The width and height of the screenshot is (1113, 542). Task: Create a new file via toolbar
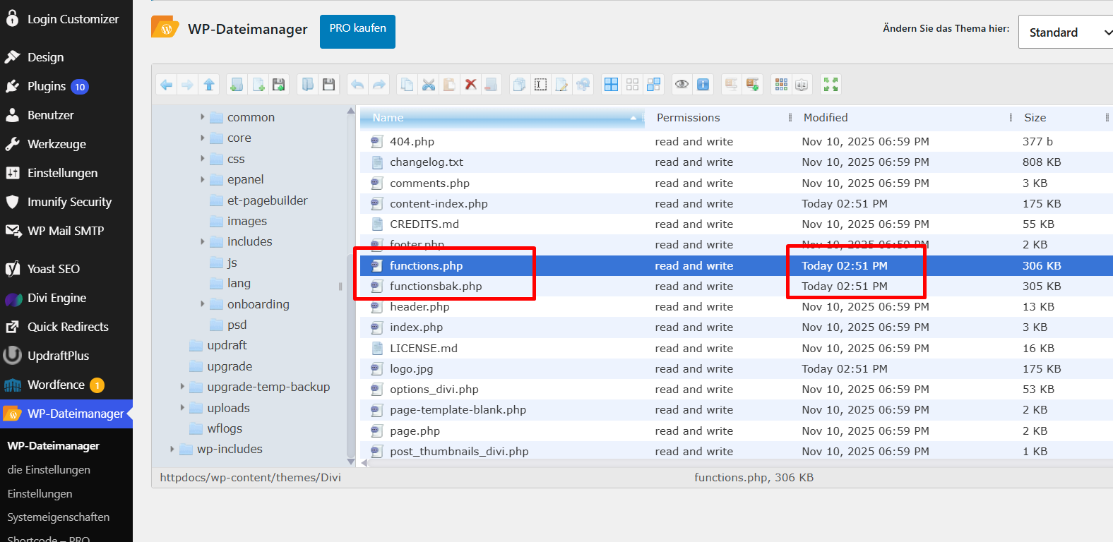[258, 85]
